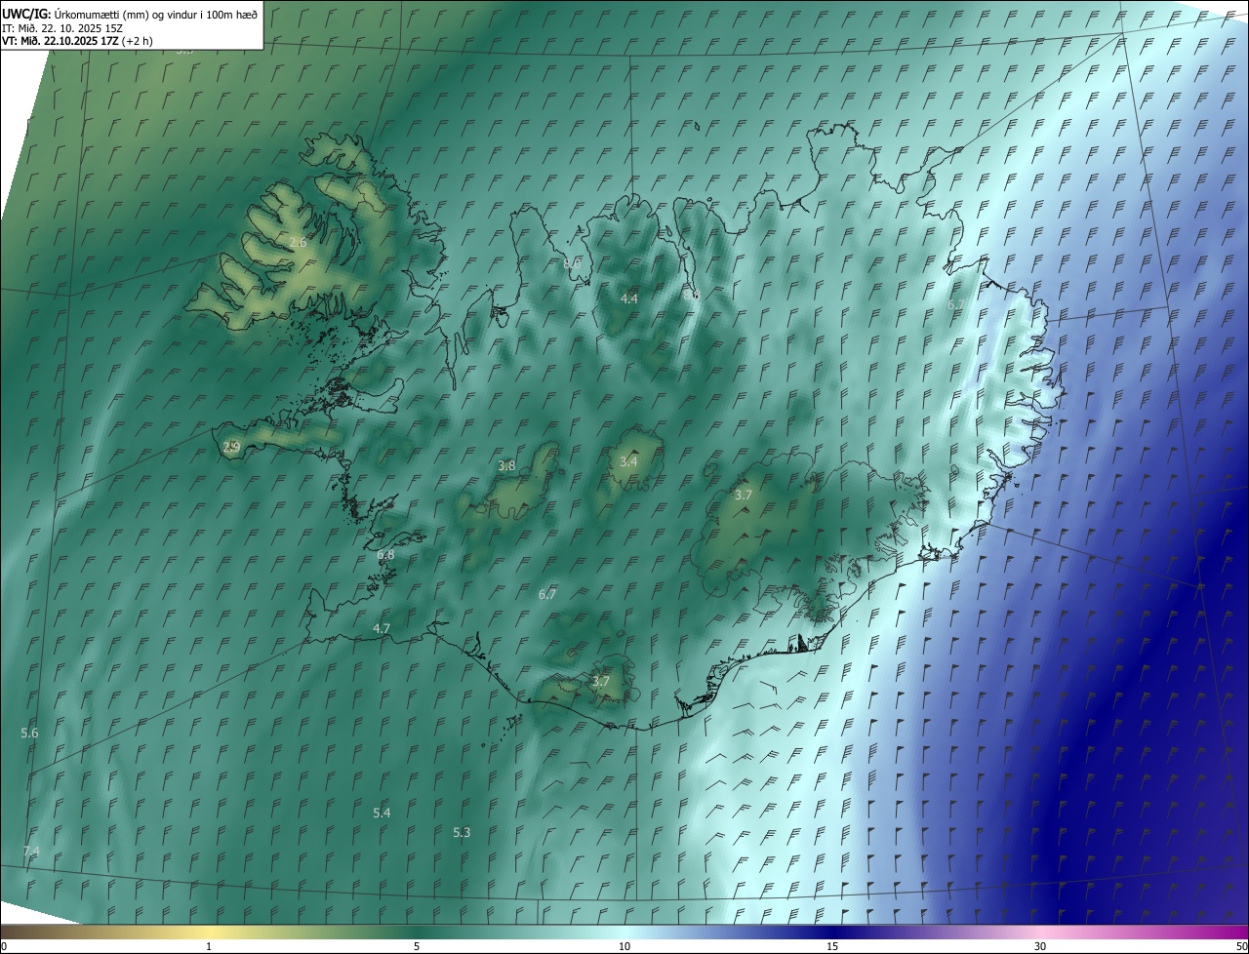Image resolution: width=1249 pixels, height=954 pixels.
Task: Click the 50 tick label on the colorbar
Action: click(1241, 947)
